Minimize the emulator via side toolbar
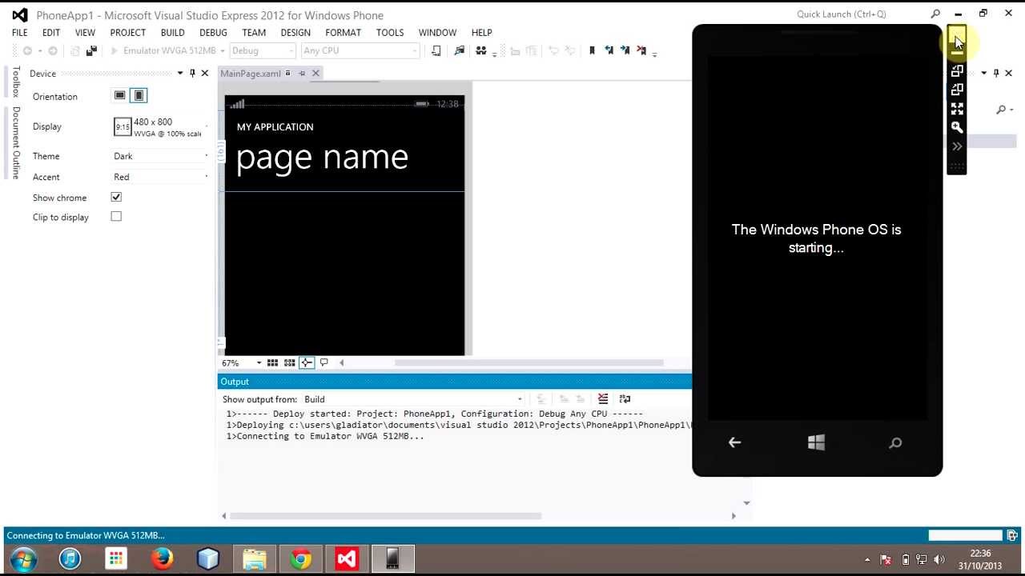The image size is (1025, 576). point(957,53)
